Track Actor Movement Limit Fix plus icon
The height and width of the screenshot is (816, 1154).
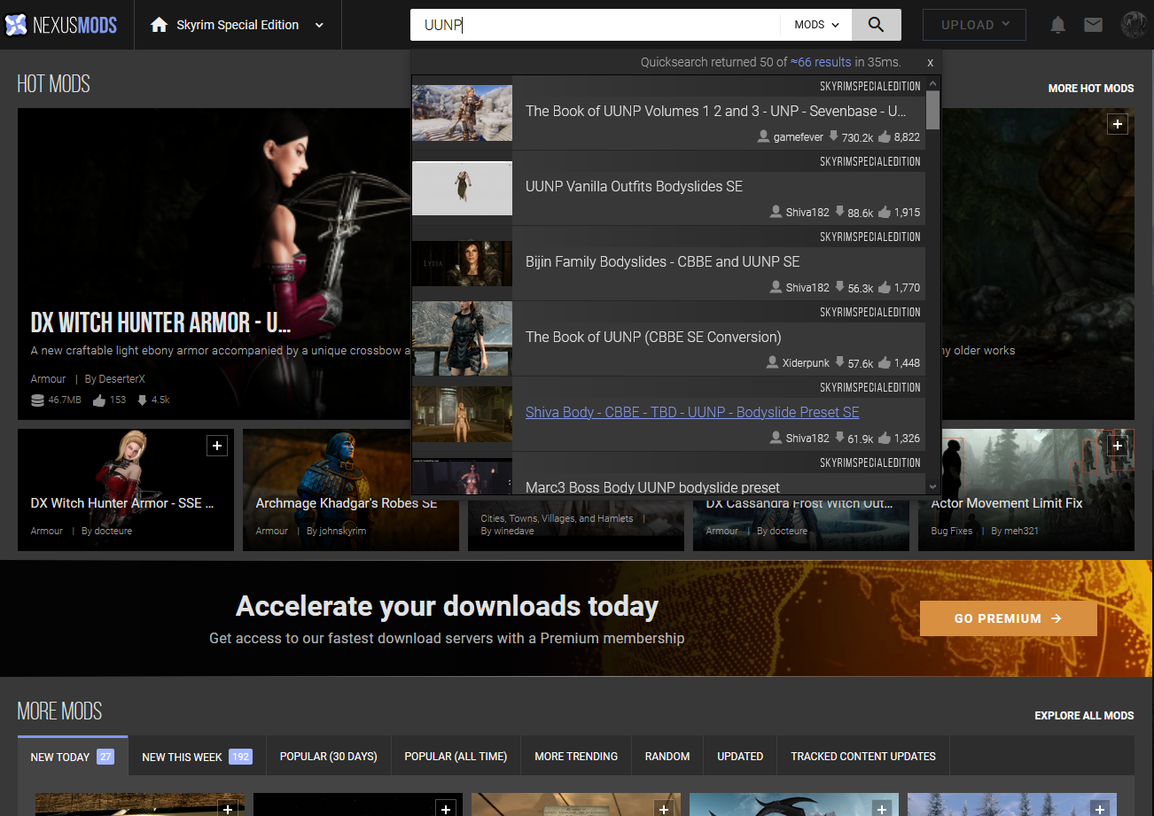(1118, 446)
